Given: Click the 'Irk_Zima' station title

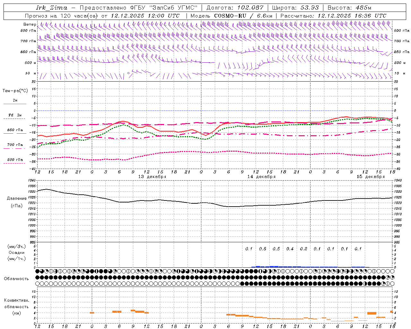Looking at the screenshot, I should tap(52, 8).
